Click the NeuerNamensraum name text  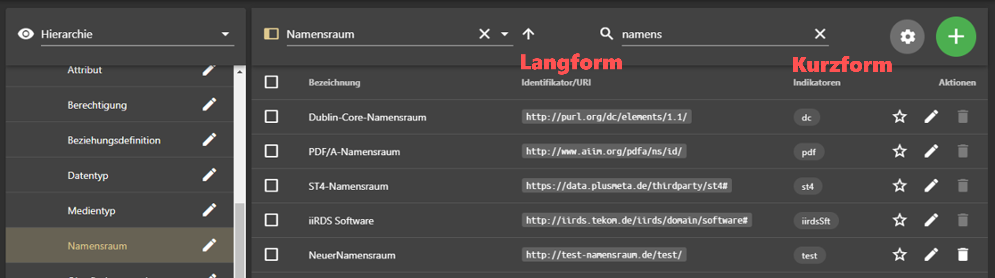351,255
